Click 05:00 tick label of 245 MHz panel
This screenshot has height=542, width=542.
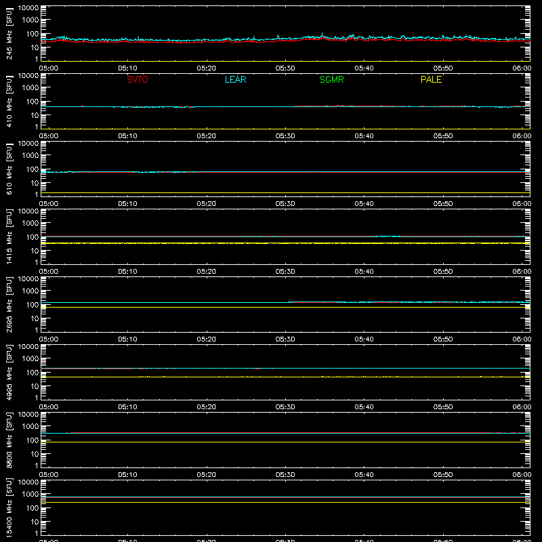[x=49, y=68]
